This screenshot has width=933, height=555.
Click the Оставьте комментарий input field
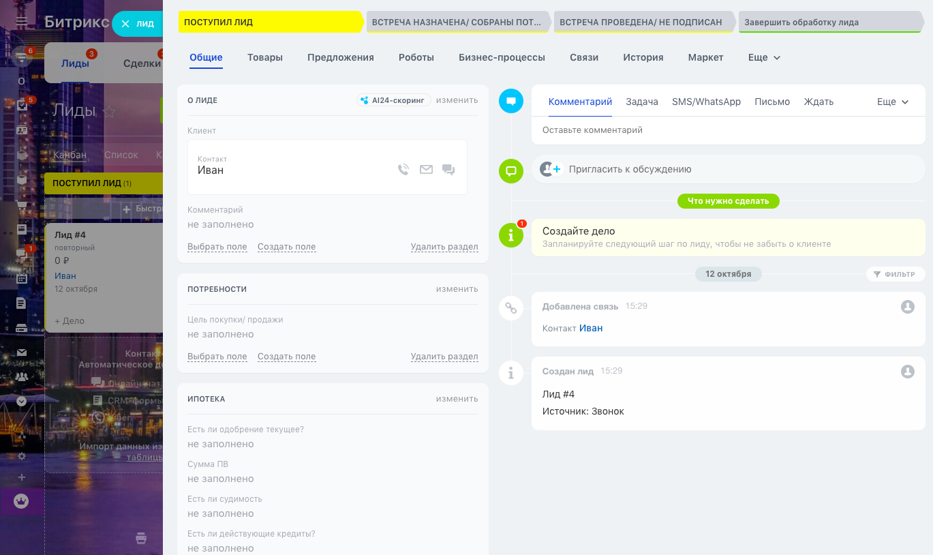click(x=728, y=130)
